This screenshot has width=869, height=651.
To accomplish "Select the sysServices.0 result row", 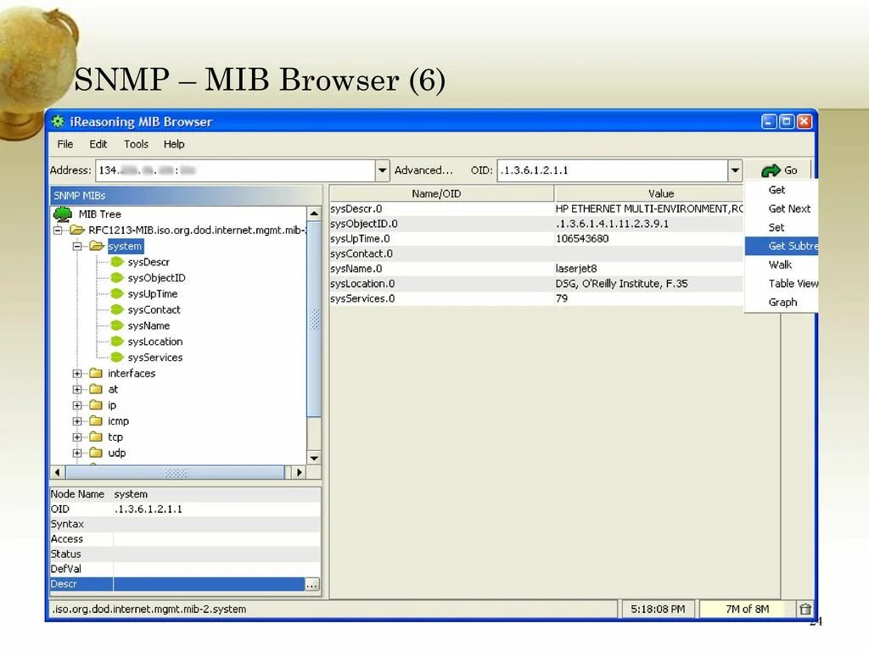I will (536, 298).
